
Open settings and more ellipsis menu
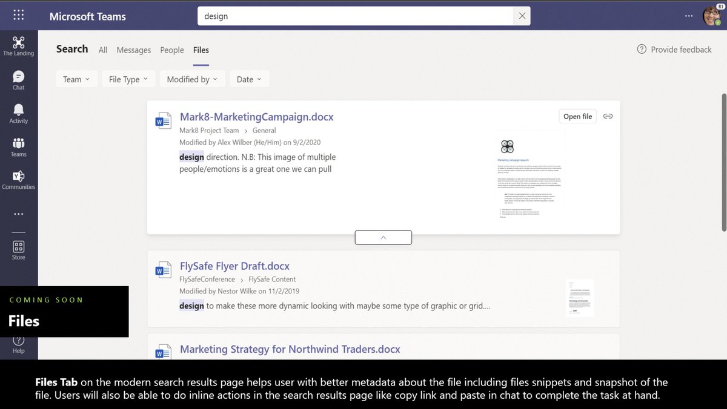pos(688,16)
